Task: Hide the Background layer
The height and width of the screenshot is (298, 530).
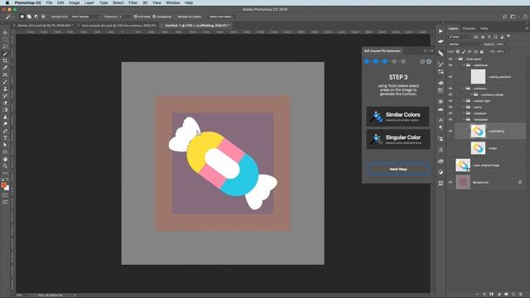Action: 450,182
